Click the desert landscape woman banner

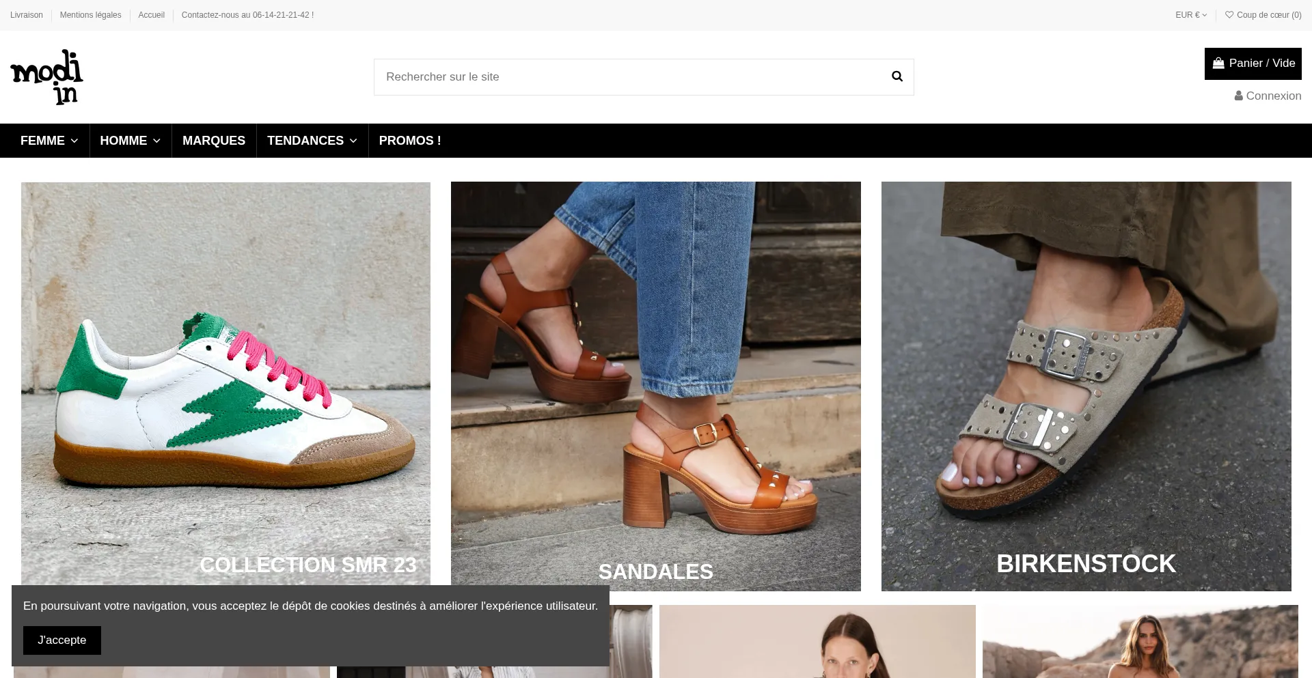1140,642
